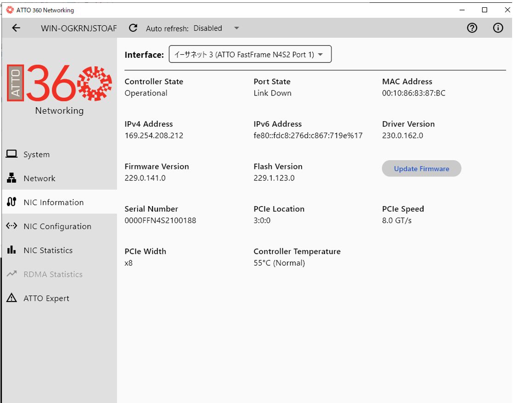Open the about info icon
Viewport: 513px width, 403px height.
point(498,28)
